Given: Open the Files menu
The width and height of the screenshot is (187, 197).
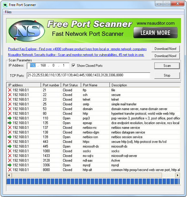Looking at the screenshot, I should 8,12.
